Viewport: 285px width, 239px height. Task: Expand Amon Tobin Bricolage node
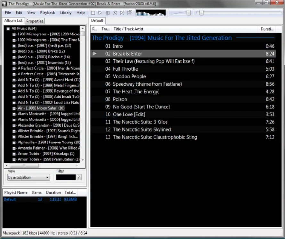pyautogui.click(x=14, y=154)
